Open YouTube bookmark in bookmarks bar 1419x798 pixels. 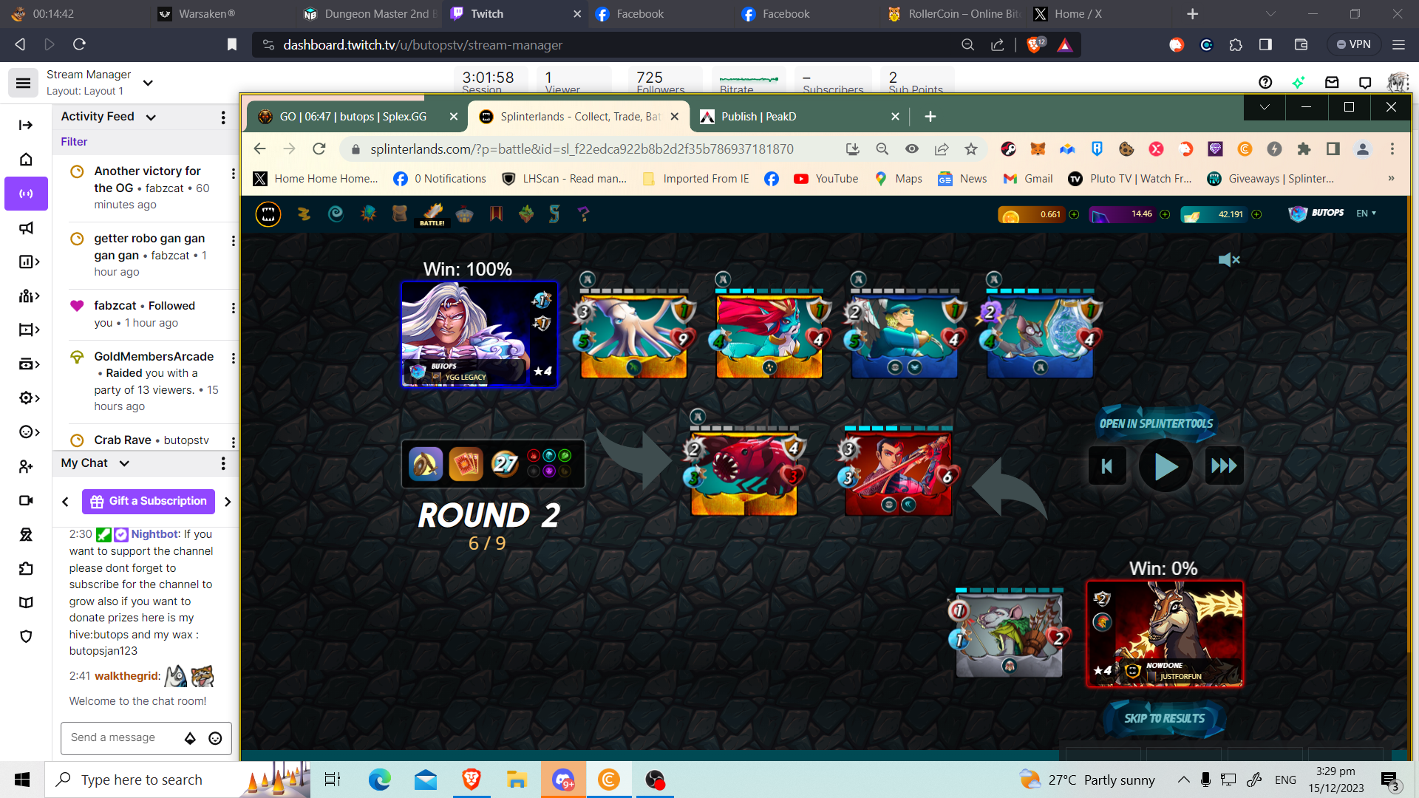pos(826,179)
